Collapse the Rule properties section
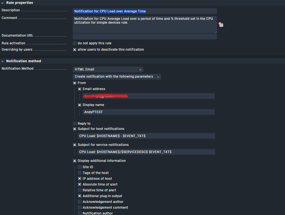 pyautogui.click(x=3, y=3)
